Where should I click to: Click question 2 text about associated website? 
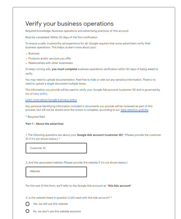point(77,162)
